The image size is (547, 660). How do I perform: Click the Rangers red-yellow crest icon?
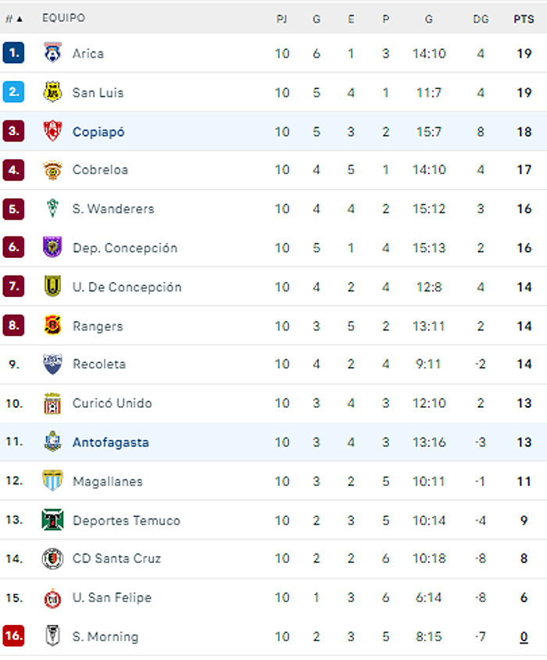point(52,326)
